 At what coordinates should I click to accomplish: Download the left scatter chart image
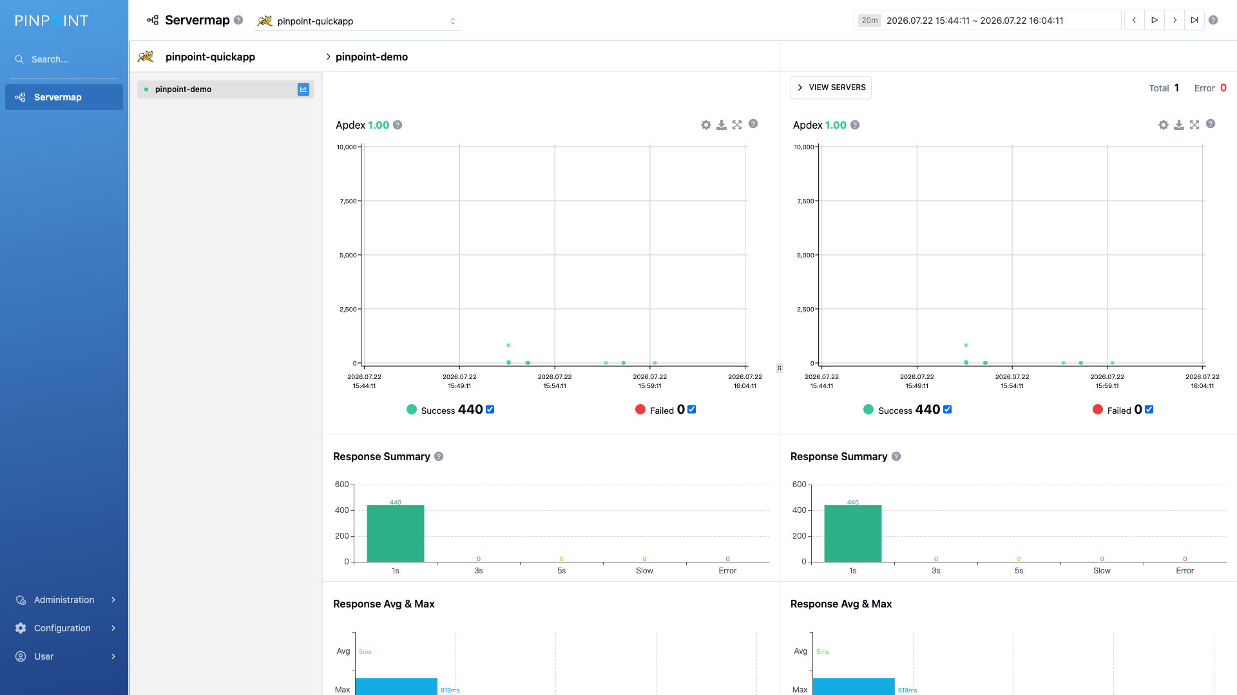pyautogui.click(x=722, y=125)
